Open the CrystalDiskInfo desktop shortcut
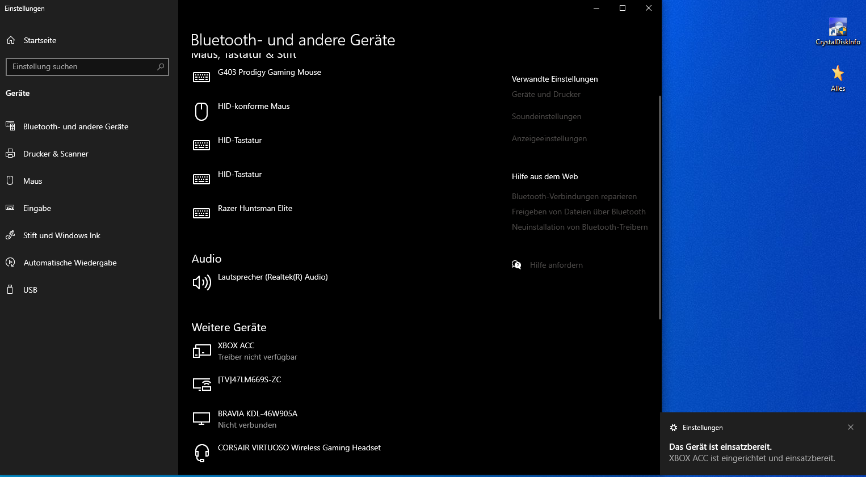The image size is (866, 477). [838, 32]
